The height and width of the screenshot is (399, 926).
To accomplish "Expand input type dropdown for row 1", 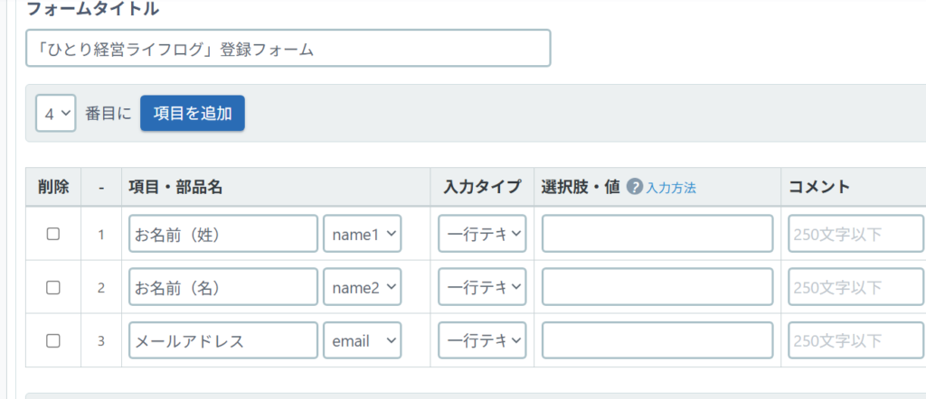I will [x=482, y=234].
